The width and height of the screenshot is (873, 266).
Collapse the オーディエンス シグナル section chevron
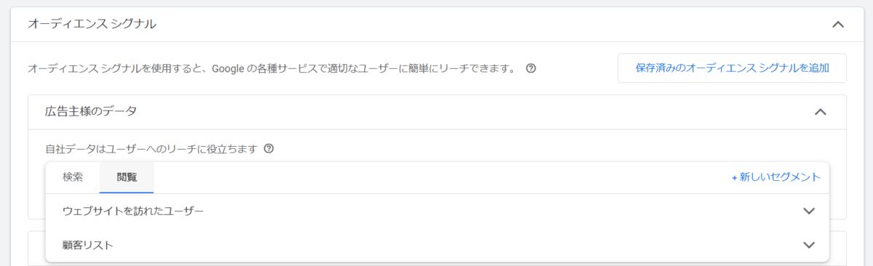[837, 24]
